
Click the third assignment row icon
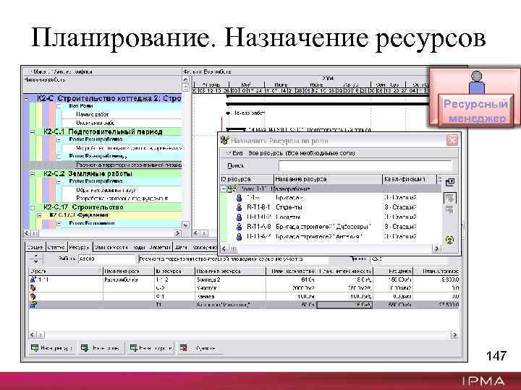(x=33, y=296)
